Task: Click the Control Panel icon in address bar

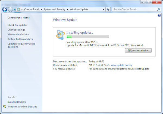Action: [x=18, y=9]
